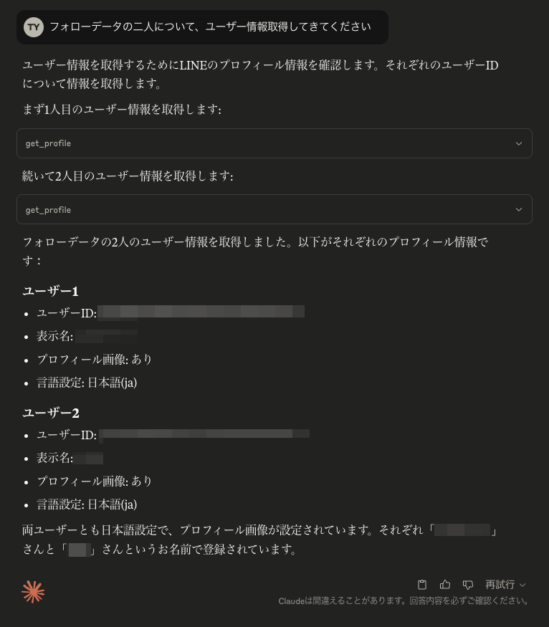Select the user's フォローデータ message bubble
Image resolution: width=549 pixels, height=627 pixels.
(202, 27)
